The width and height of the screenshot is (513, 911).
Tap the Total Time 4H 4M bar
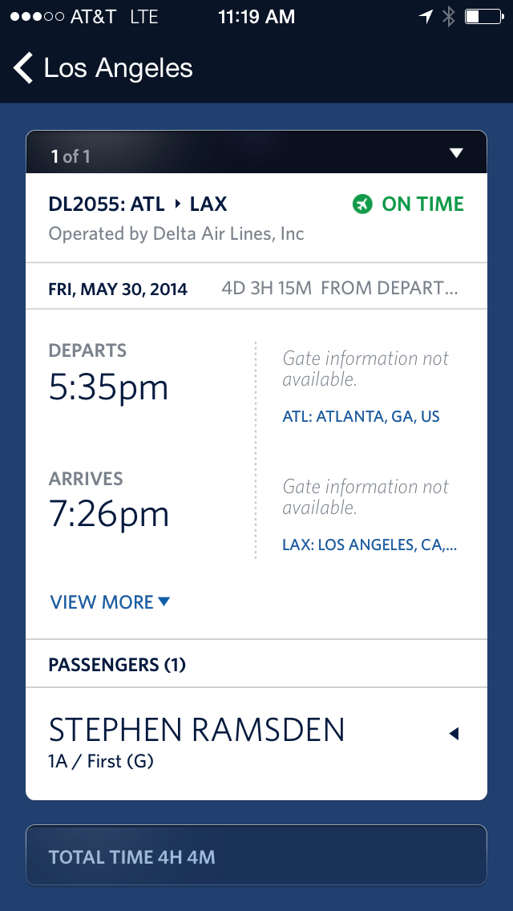tap(256, 855)
